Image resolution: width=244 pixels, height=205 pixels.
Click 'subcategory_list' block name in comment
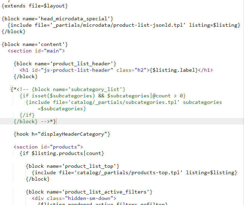[95, 89]
